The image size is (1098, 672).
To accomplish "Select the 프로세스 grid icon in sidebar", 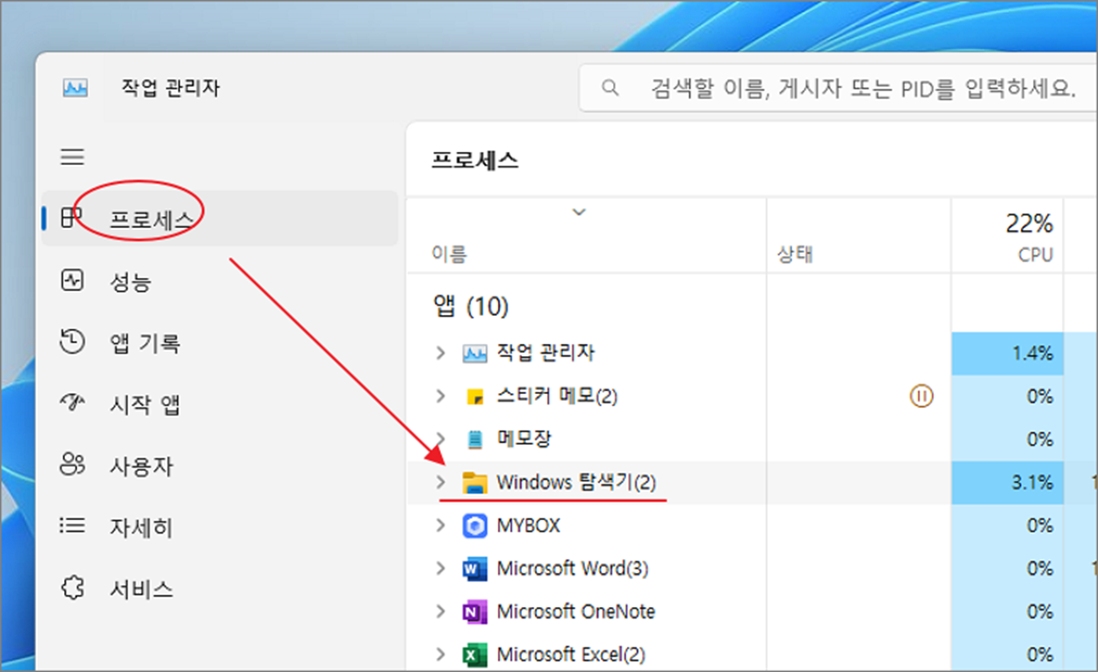I will 71,218.
